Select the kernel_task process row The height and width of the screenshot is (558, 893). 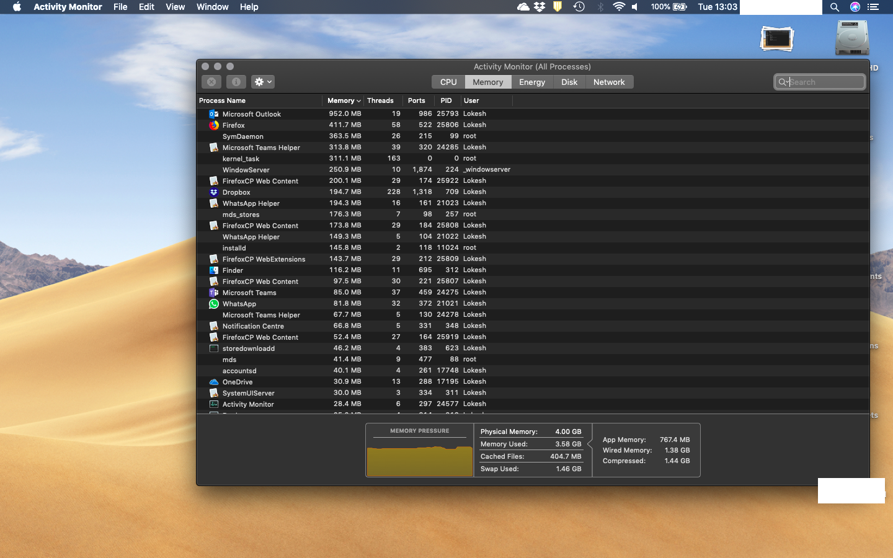coord(533,159)
